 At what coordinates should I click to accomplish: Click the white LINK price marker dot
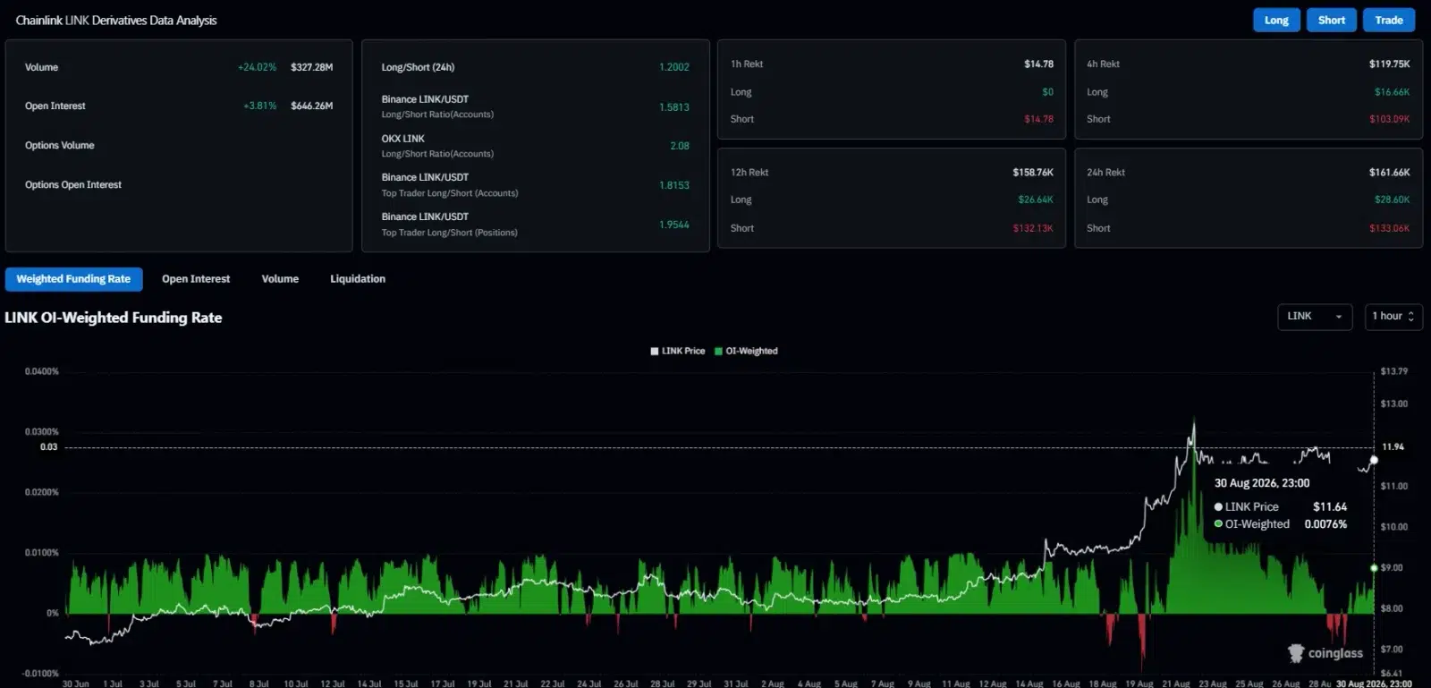click(x=1374, y=460)
